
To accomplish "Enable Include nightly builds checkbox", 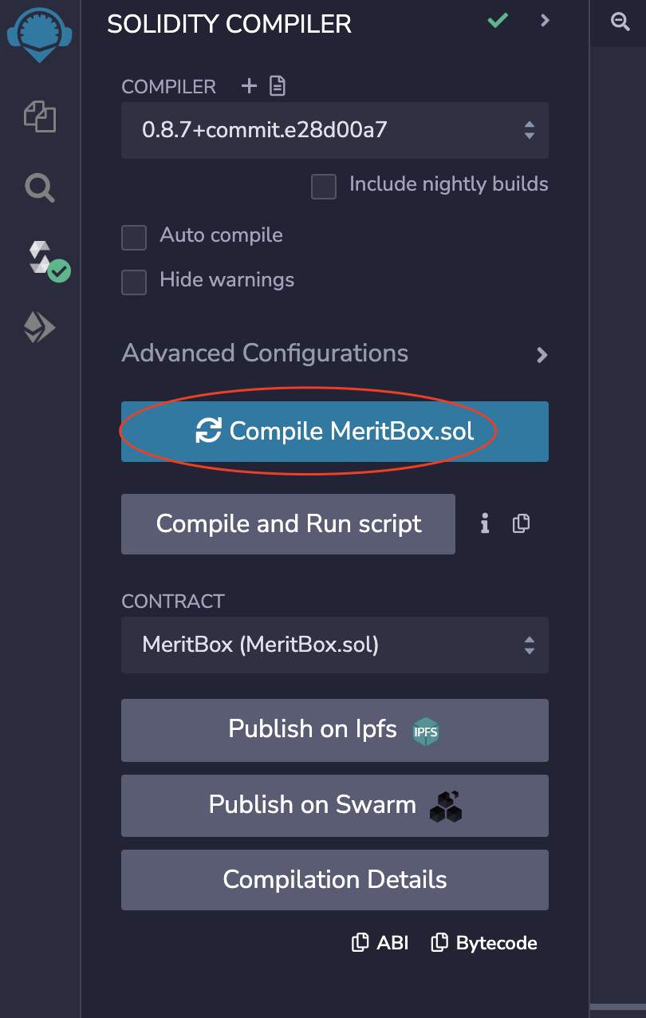I will pos(324,187).
